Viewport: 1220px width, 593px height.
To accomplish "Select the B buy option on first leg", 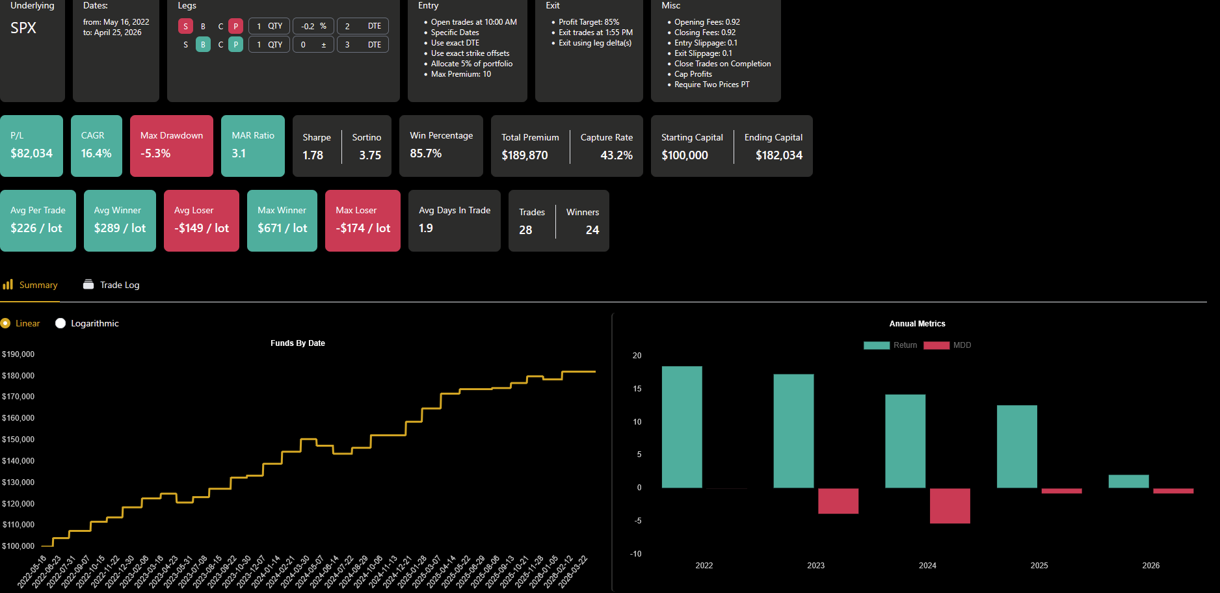I will (x=203, y=26).
